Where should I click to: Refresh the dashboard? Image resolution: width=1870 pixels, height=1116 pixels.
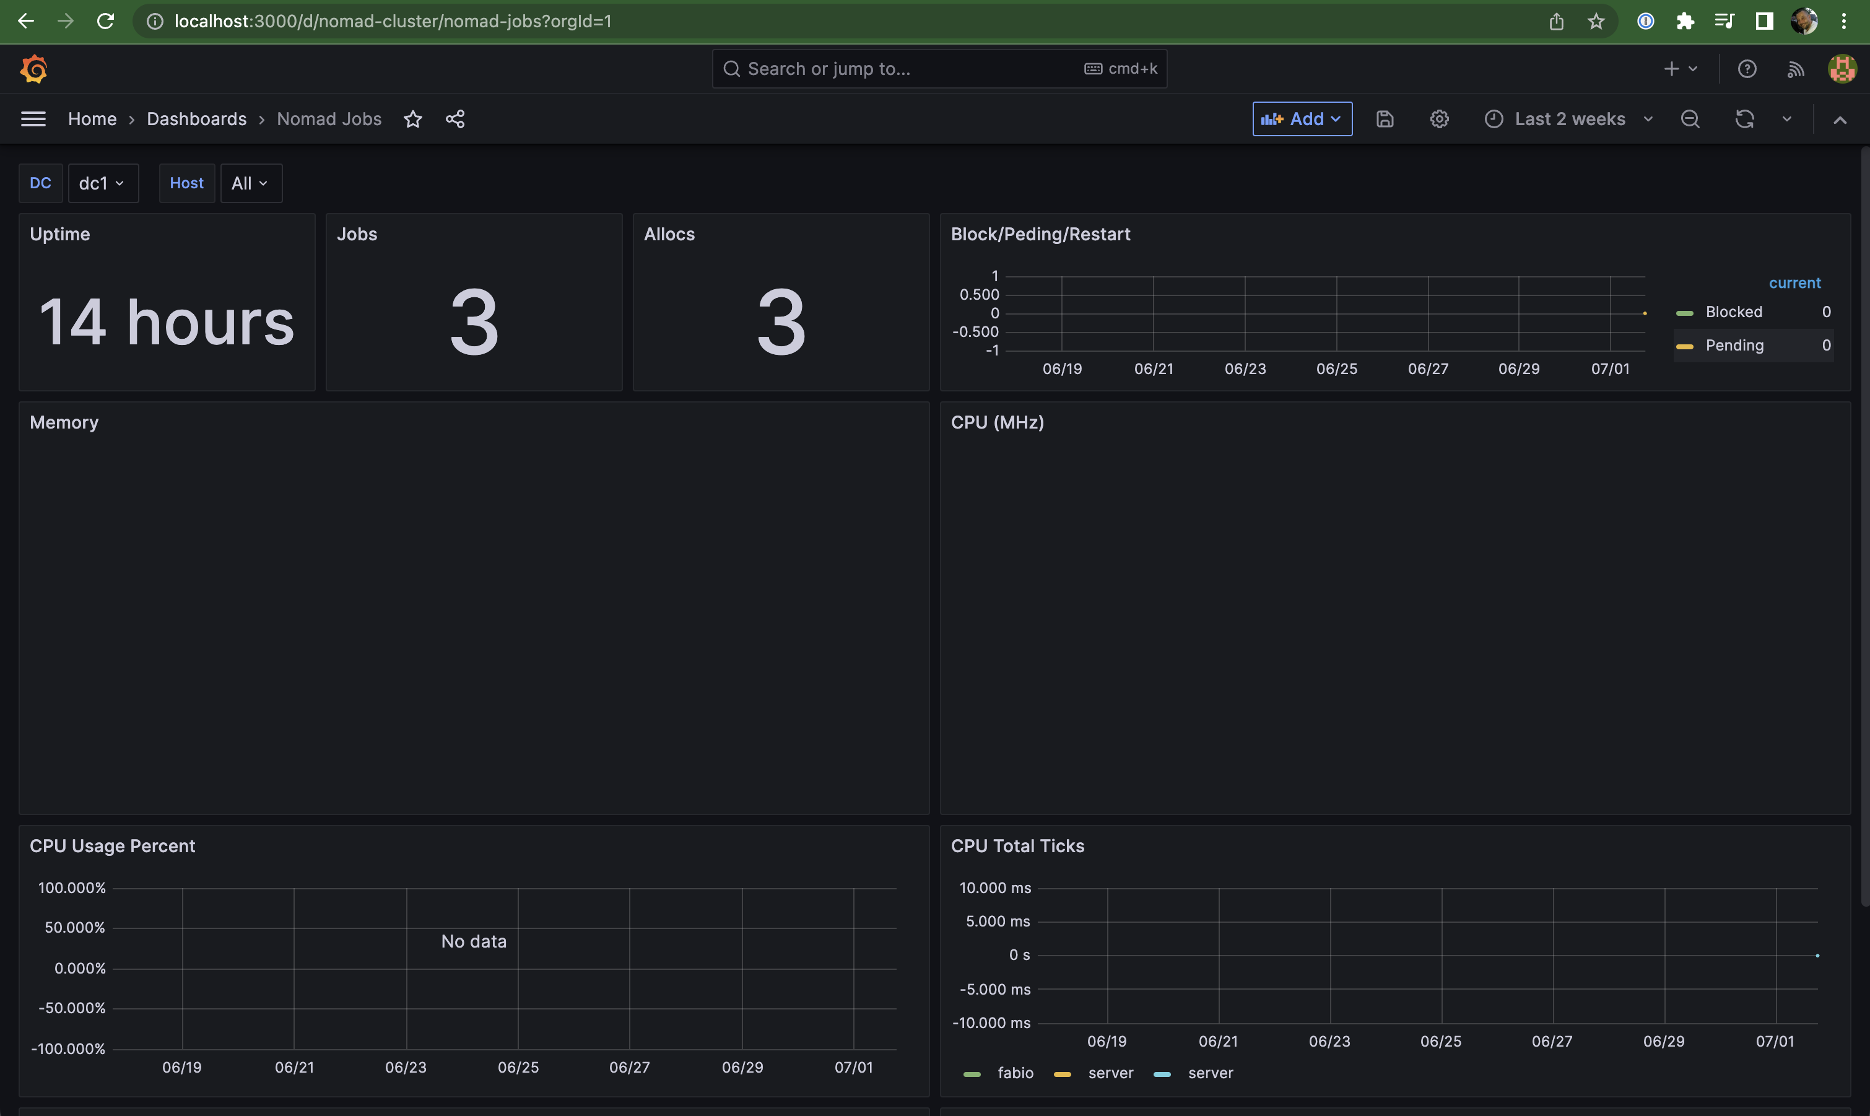coord(1744,119)
